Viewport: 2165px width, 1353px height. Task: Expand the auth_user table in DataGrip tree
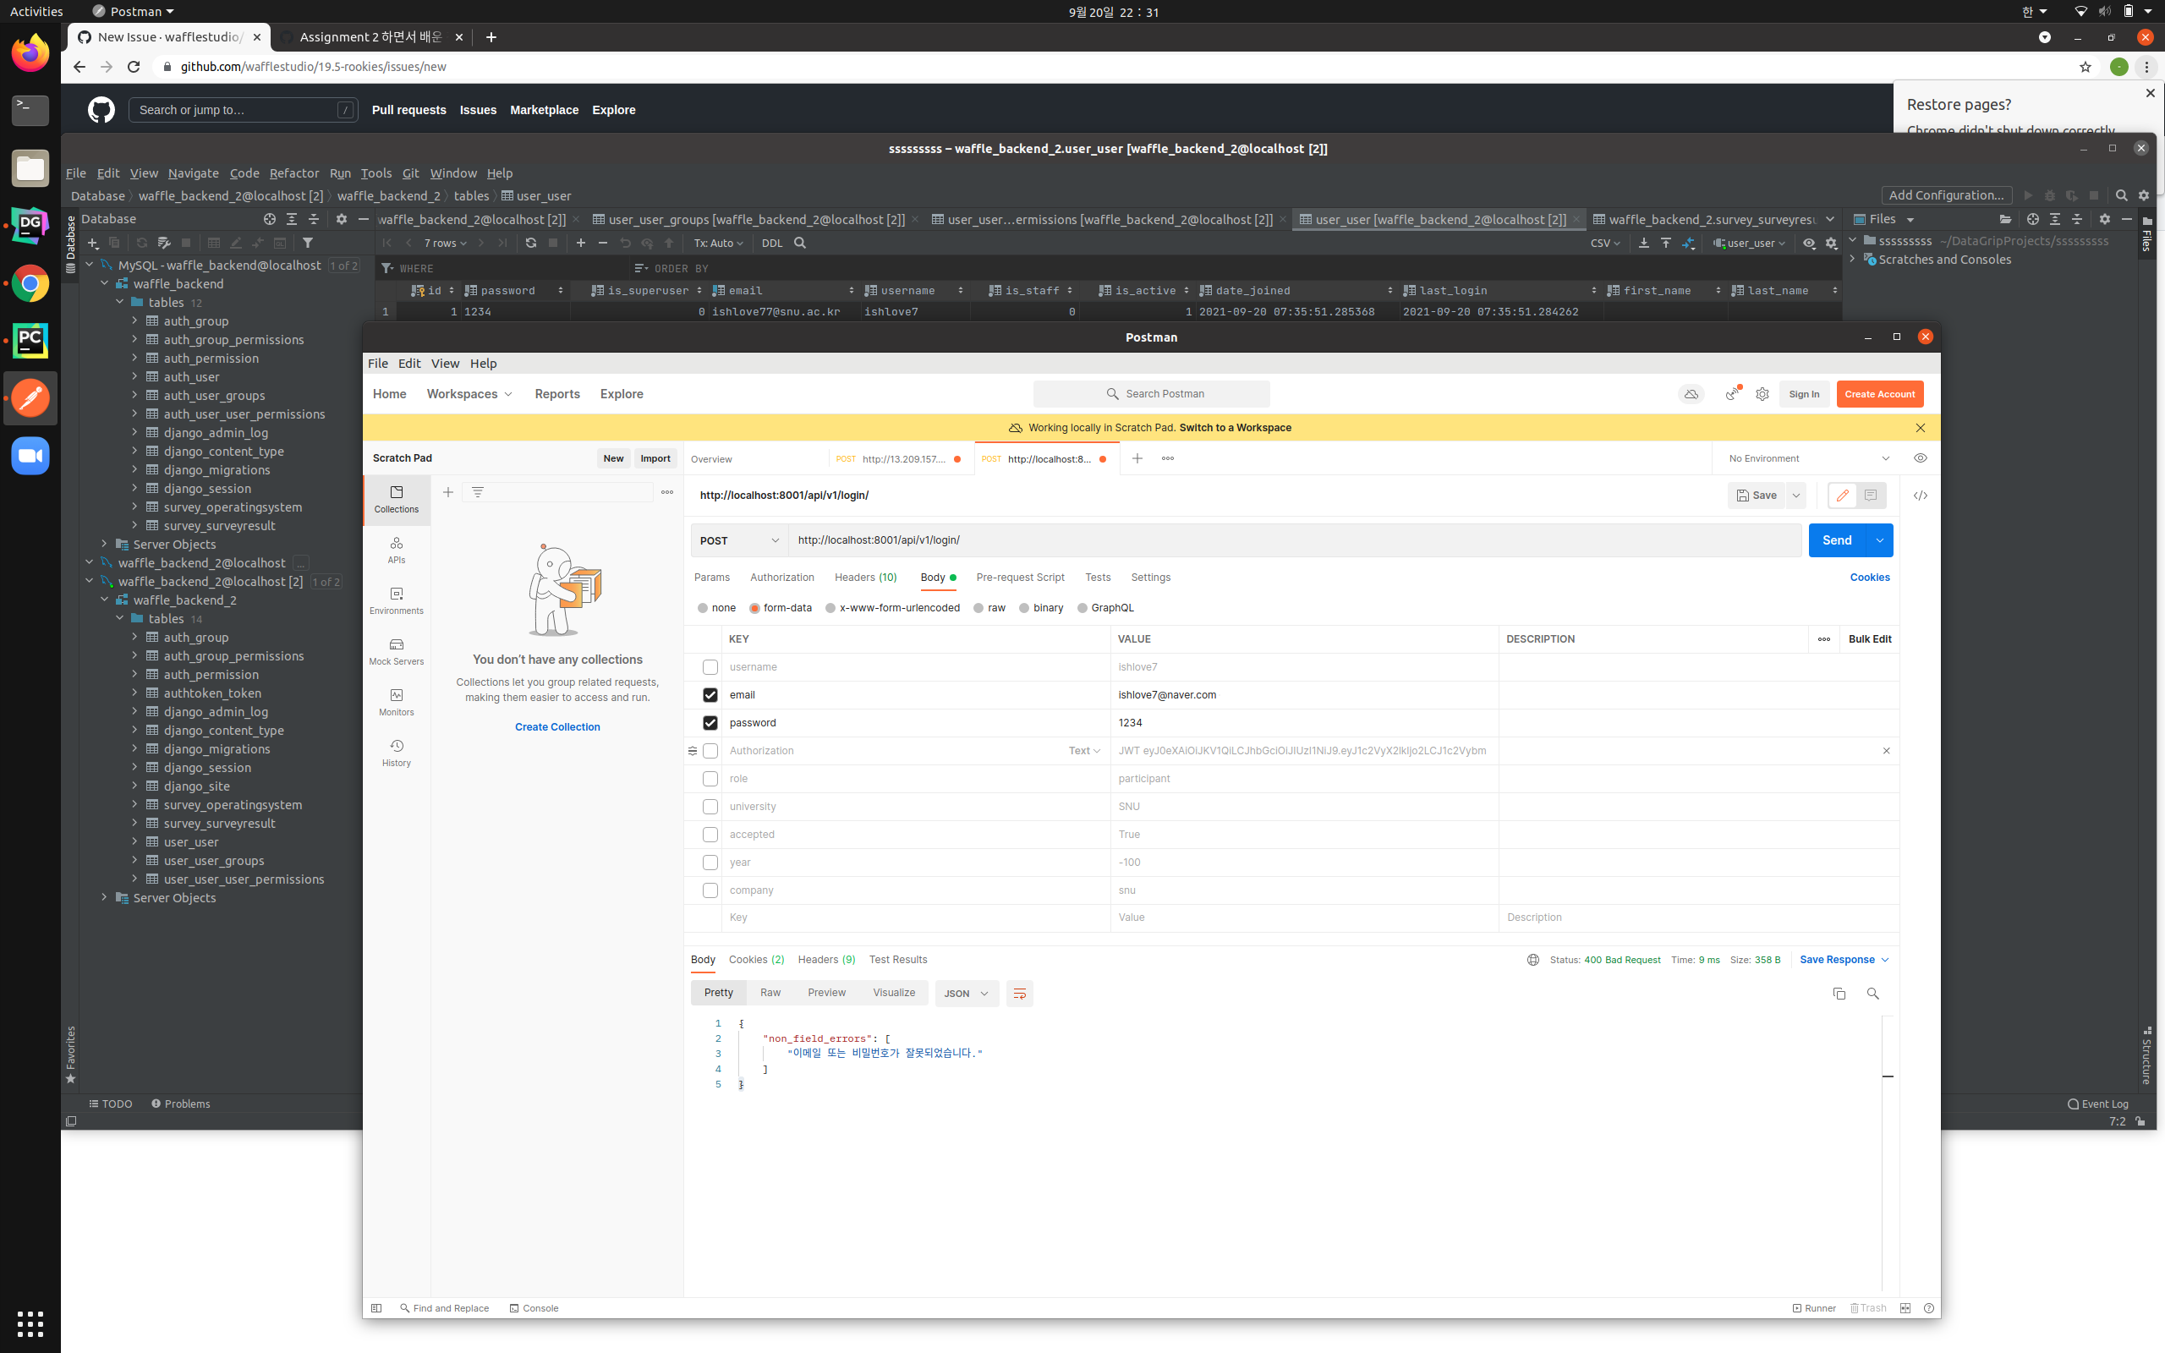[x=136, y=377]
